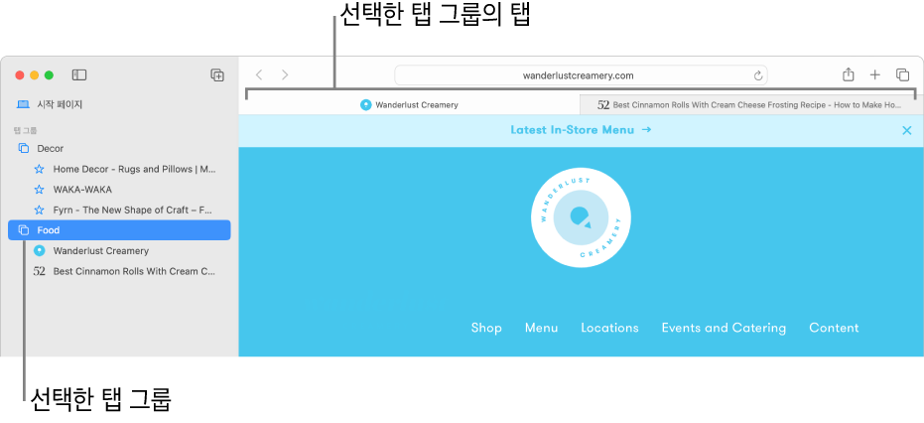Dismiss the Latest In-Store Menu banner
The width and height of the screenshot is (924, 423).
[907, 130]
